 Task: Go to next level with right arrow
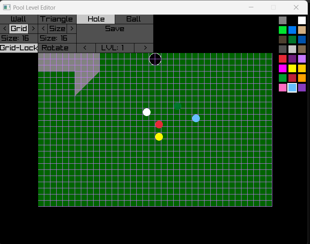click(x=144, y=48)
